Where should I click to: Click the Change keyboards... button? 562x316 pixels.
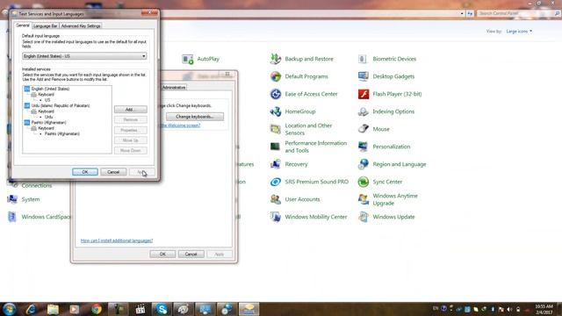tap(195, 117)
